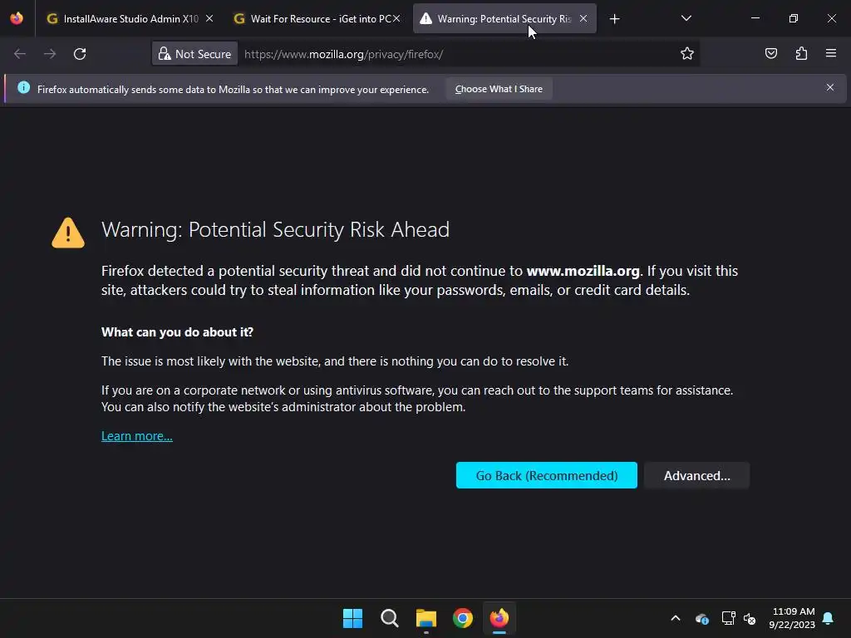Open Firefox View pinned tab icon
The width and height of the screenshot is (851, 638).
tap(17, 18)
